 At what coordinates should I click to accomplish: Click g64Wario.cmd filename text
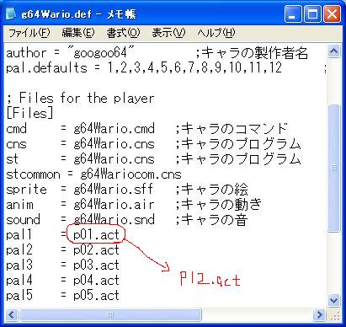(x=114, y=129)
